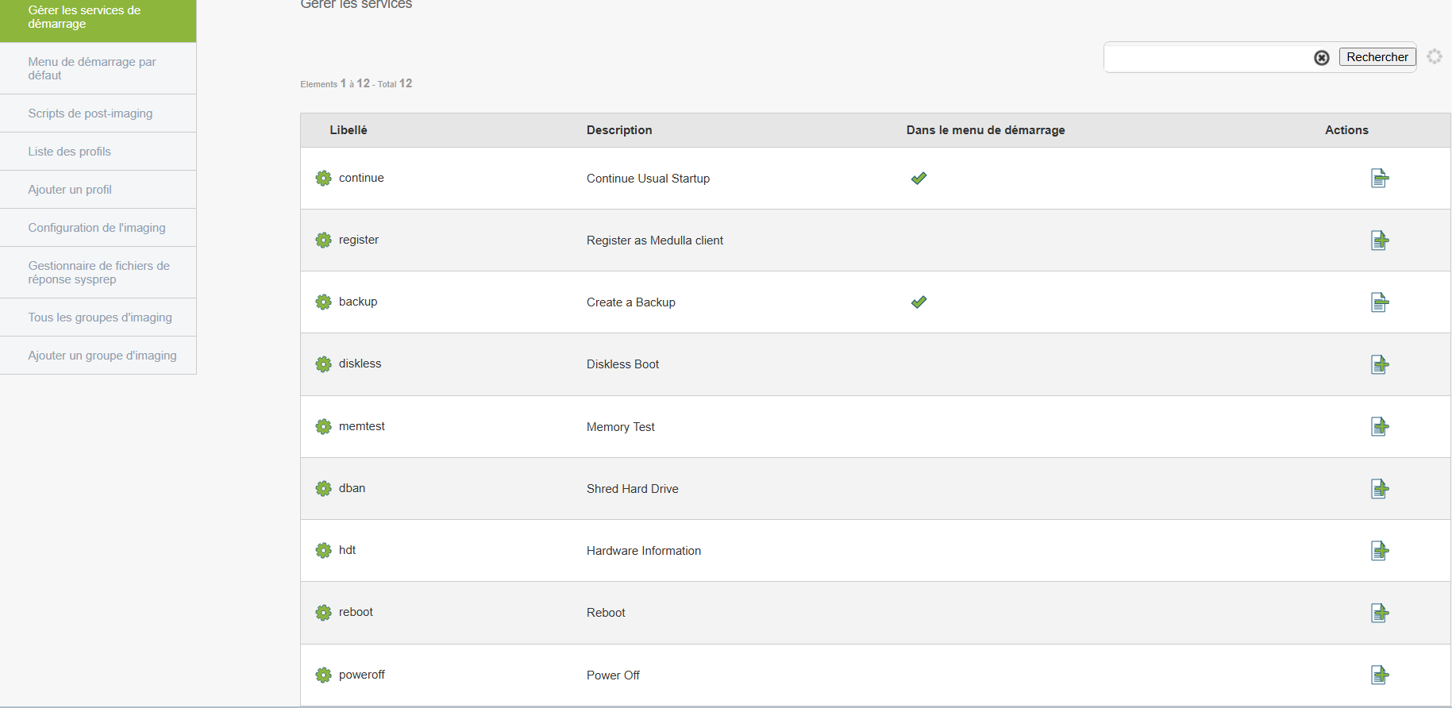Add dban service to boot menu
Screen dimensions: 1452x708
coord(1380,489)
